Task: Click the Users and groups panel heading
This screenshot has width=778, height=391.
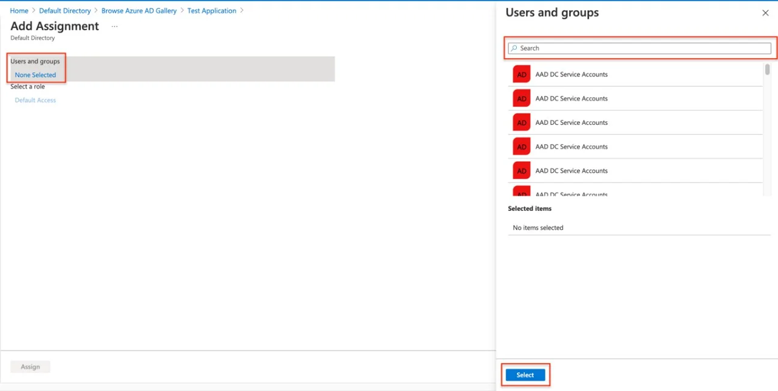Action: pyautogui.click(x=552, y=13)
